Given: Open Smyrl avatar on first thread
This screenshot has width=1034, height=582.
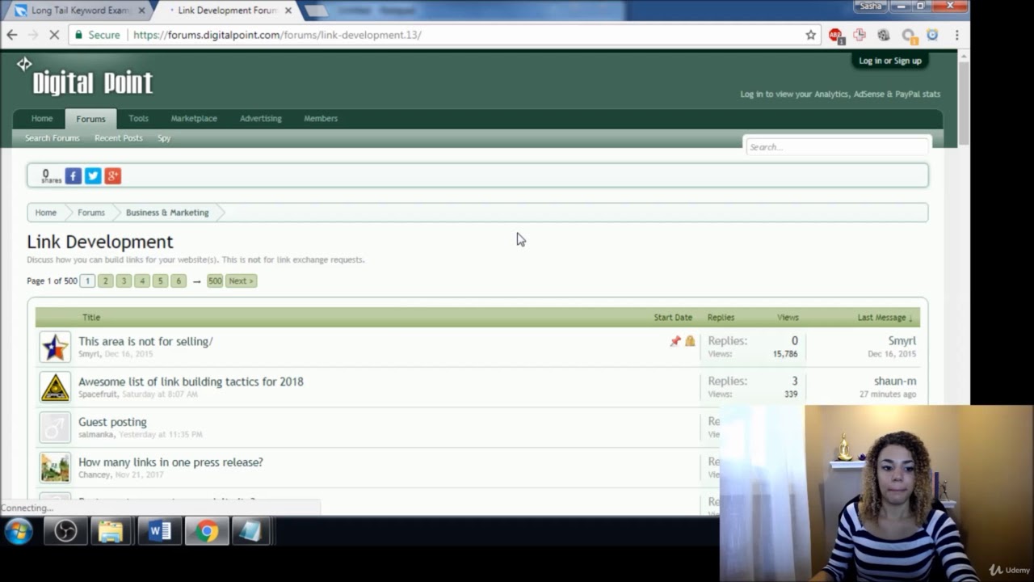Looking at the screenshot, I should [x=55, y=347].
